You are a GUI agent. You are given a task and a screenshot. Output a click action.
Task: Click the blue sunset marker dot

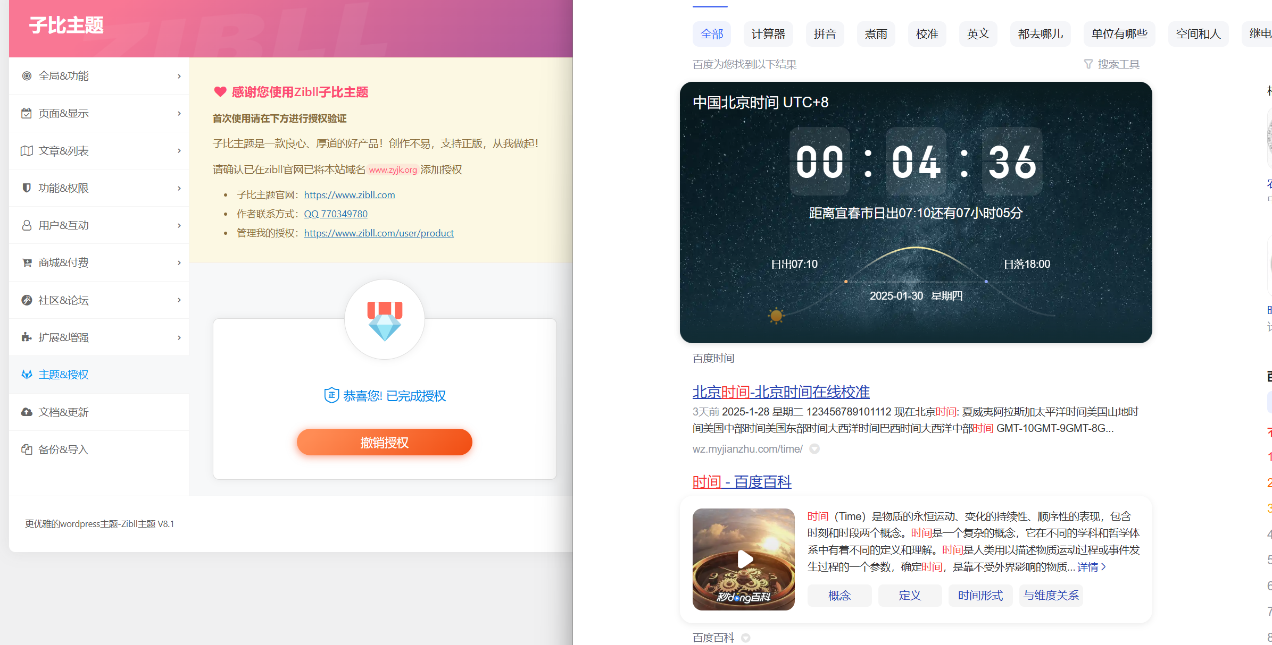986,282
